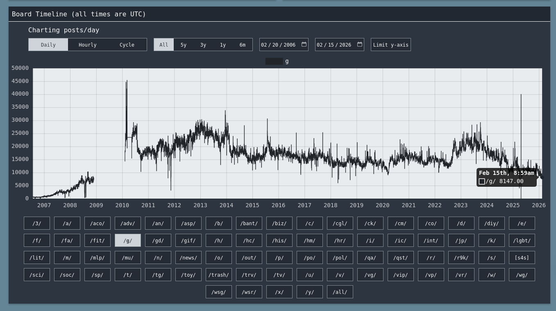This screenshot has width=556, height=311.
Task: Select the /pol/ board button
Action: coord(340,258)
